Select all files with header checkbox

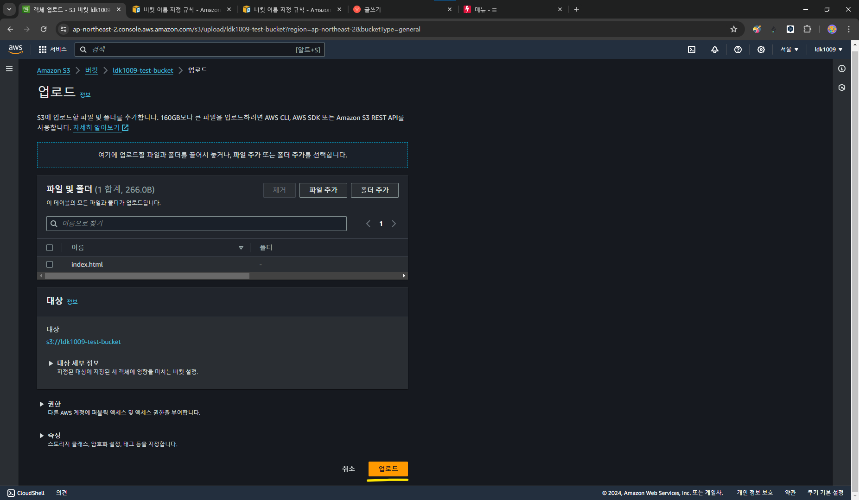coord(50,248)
